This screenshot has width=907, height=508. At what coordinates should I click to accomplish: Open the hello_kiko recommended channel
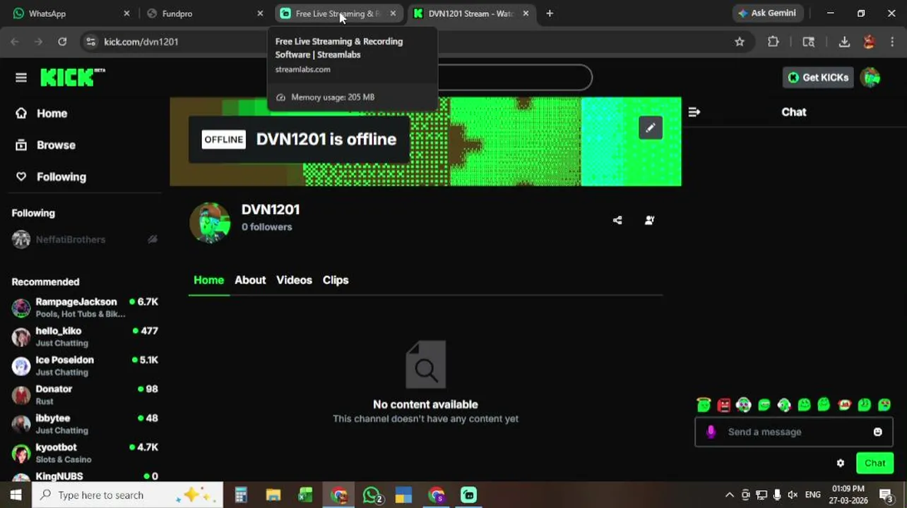pyautogui.click(x=85, y=337)
